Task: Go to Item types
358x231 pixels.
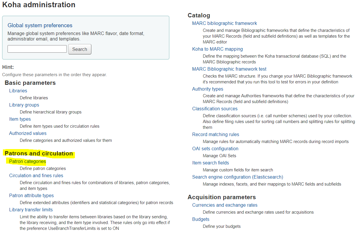Action: tap(20, 119)
